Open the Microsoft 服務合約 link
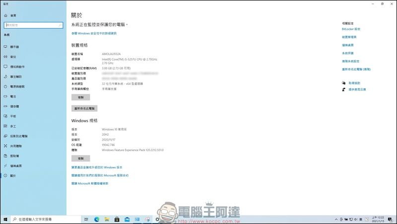 (x=100, y=175)
